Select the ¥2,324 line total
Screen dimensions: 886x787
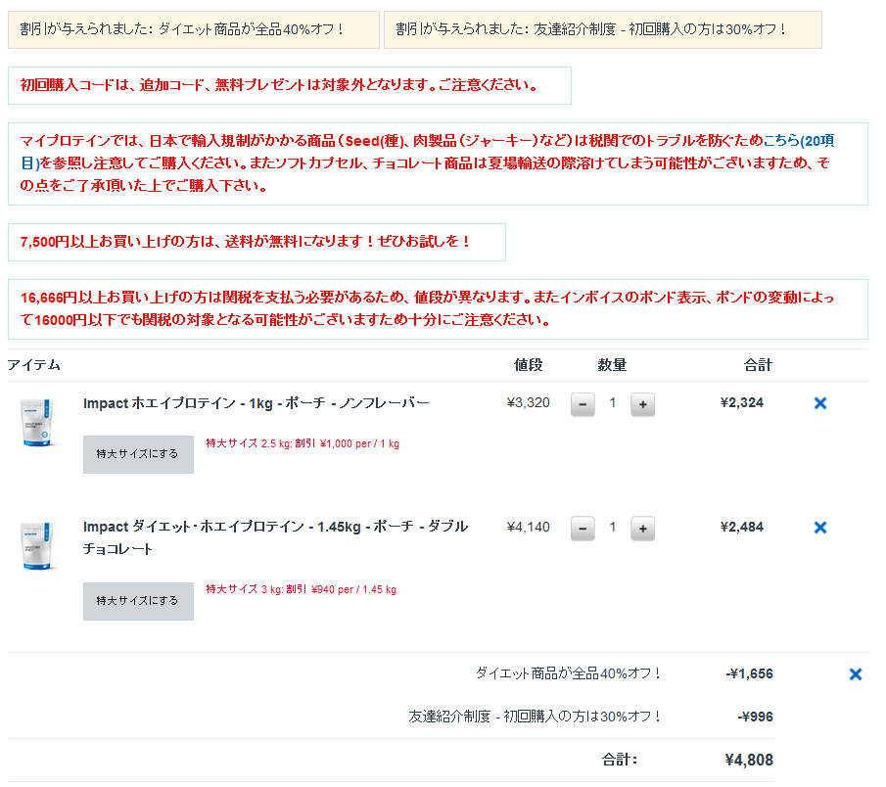pos(741,403)
